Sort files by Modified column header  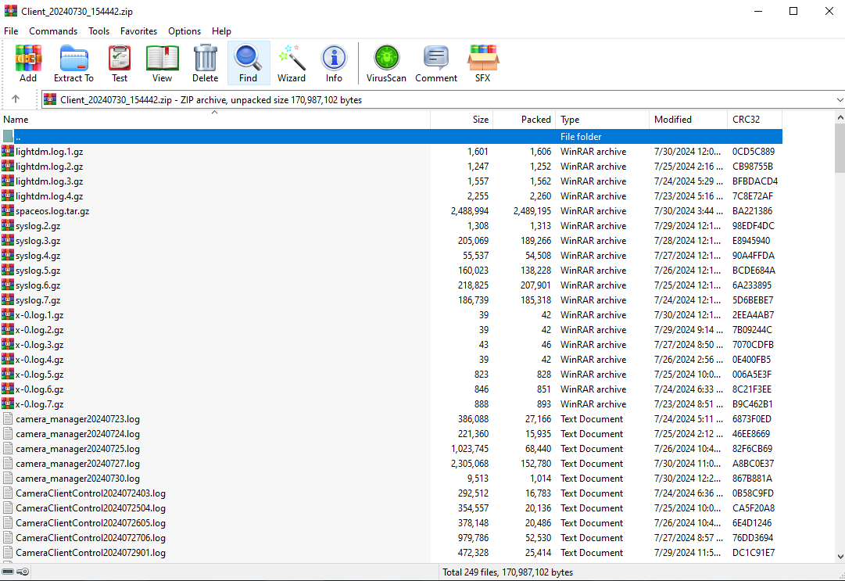click(688, 119)
